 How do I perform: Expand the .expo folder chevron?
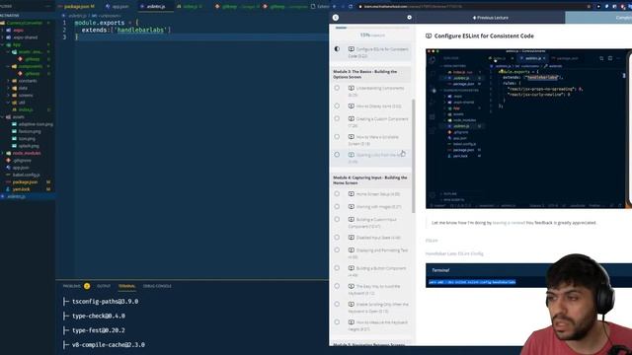pyautogui.click(x=3, y=31)
